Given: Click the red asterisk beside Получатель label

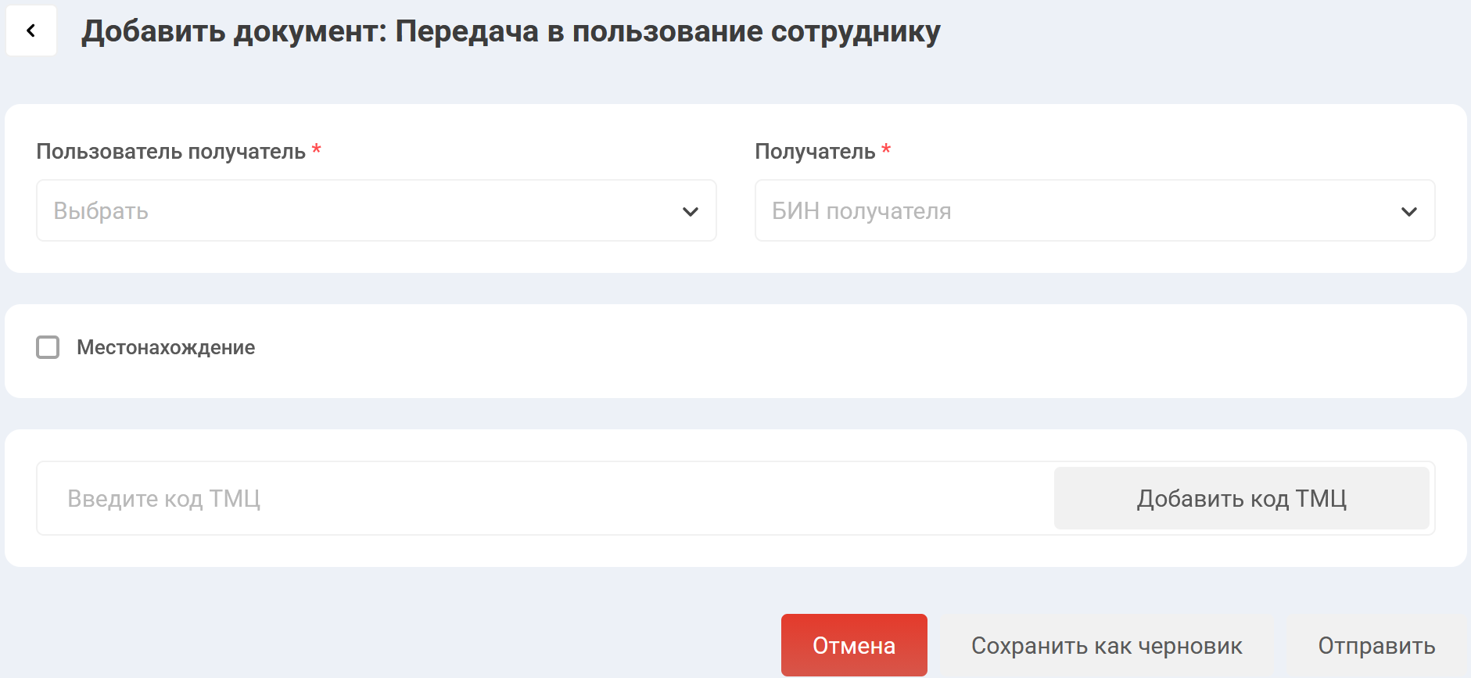Looking at the screenshot, I should [x=886, y=149].
